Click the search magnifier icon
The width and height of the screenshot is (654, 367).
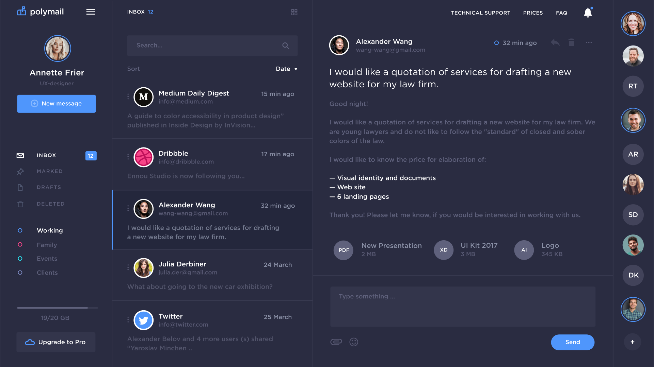pos(286,46)
